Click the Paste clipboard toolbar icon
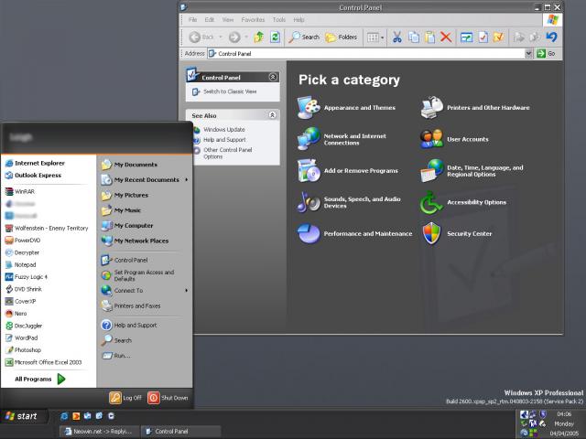Screen dimensions: 586x439 (429, 37)
